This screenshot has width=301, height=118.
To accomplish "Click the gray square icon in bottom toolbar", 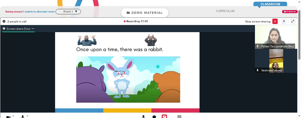I will (x=179, y=117).
